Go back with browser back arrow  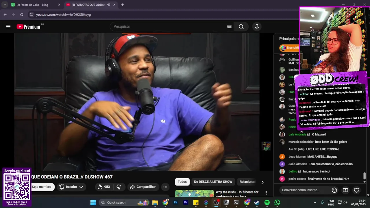(x=5, y=14)
